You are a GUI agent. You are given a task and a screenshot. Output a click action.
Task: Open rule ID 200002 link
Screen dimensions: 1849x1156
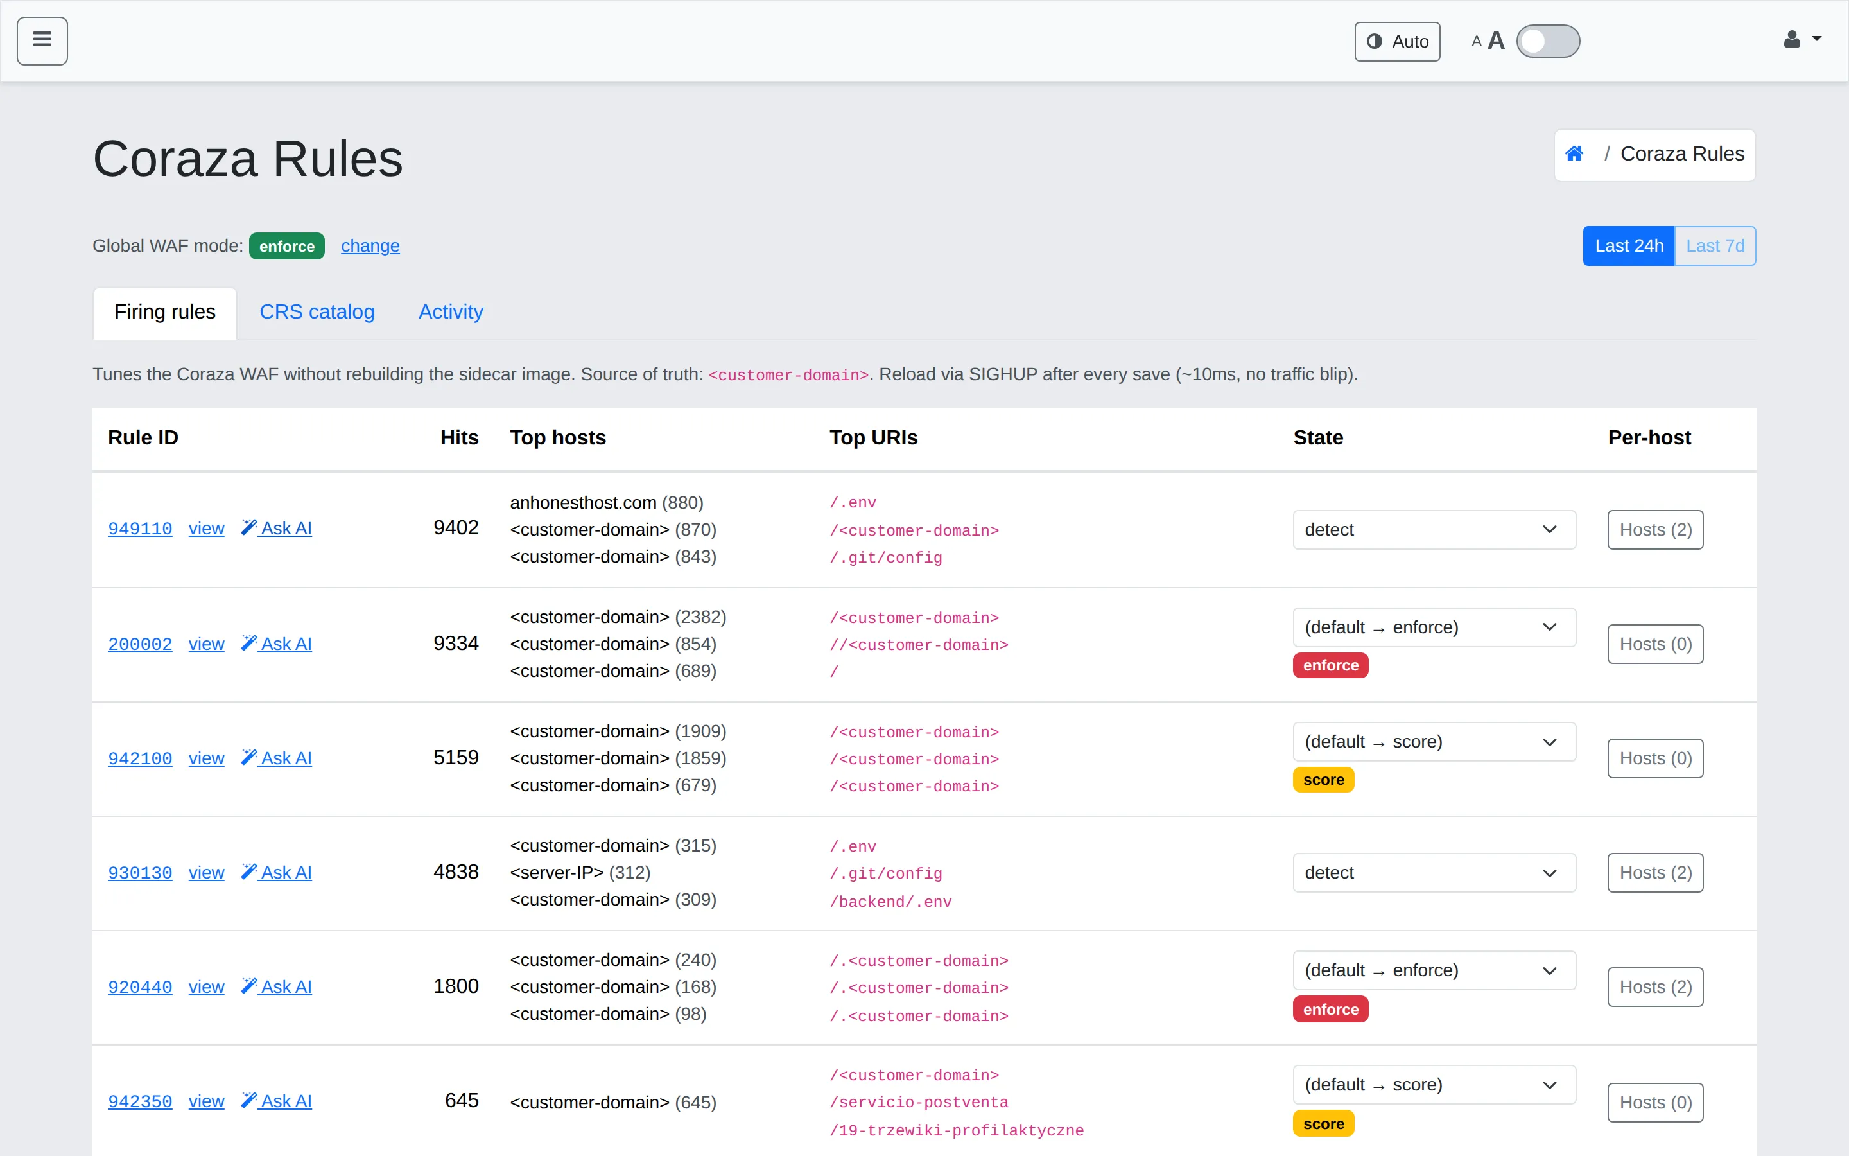coord(140,645)
